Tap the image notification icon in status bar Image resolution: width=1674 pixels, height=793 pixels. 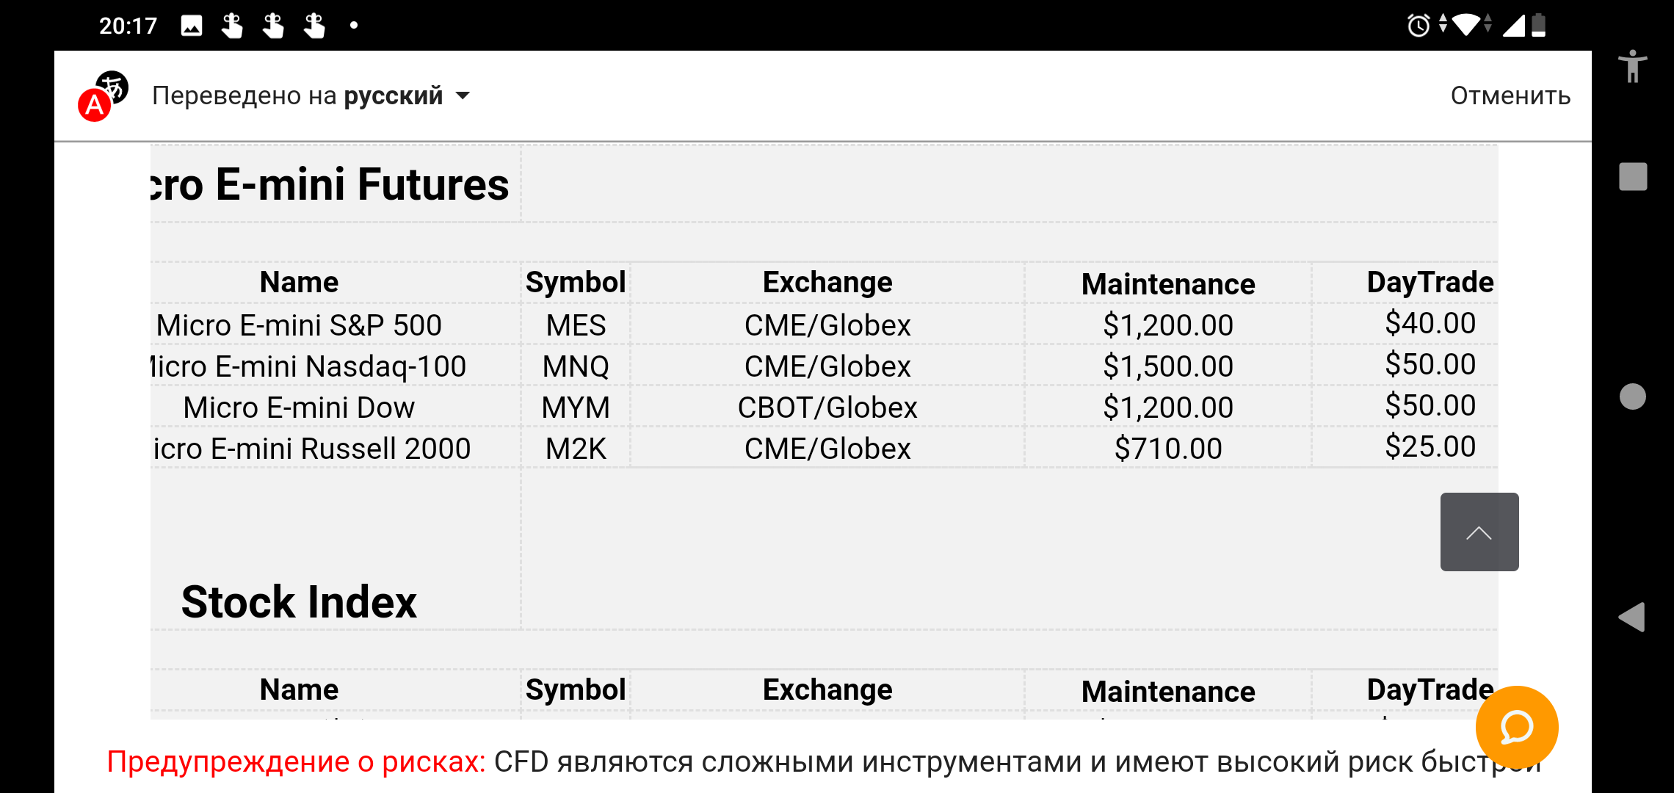click(192, 26)
